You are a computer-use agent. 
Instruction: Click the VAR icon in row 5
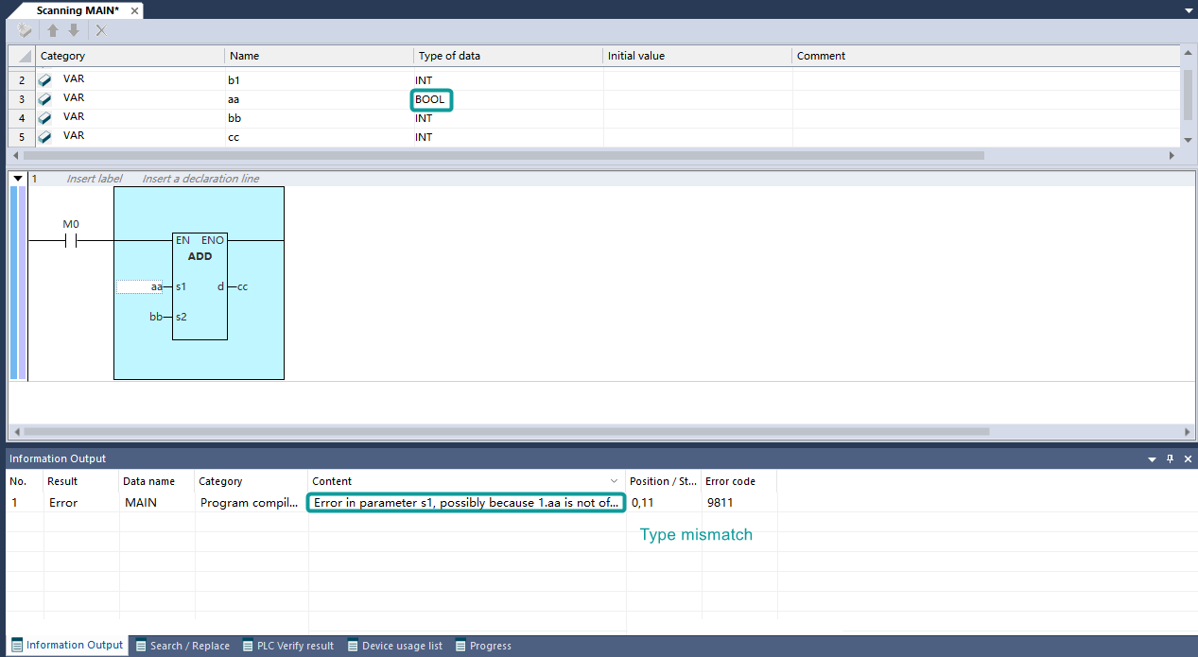(x=44, y=137)
